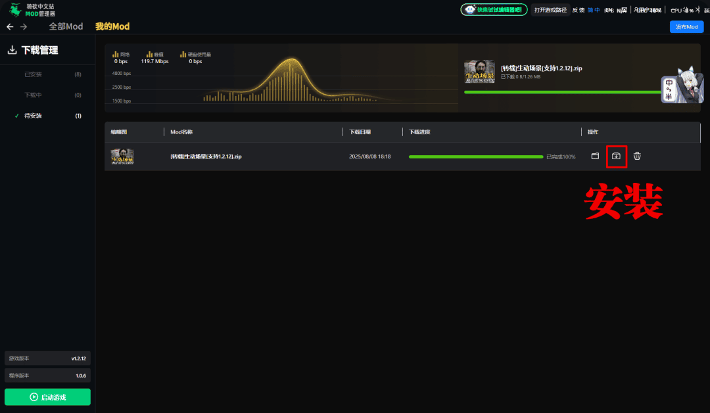Click the green download progress bar in the table row
The height and width of the screenshot is (413, 710).
pyautogui.click(x=475, y=157)
